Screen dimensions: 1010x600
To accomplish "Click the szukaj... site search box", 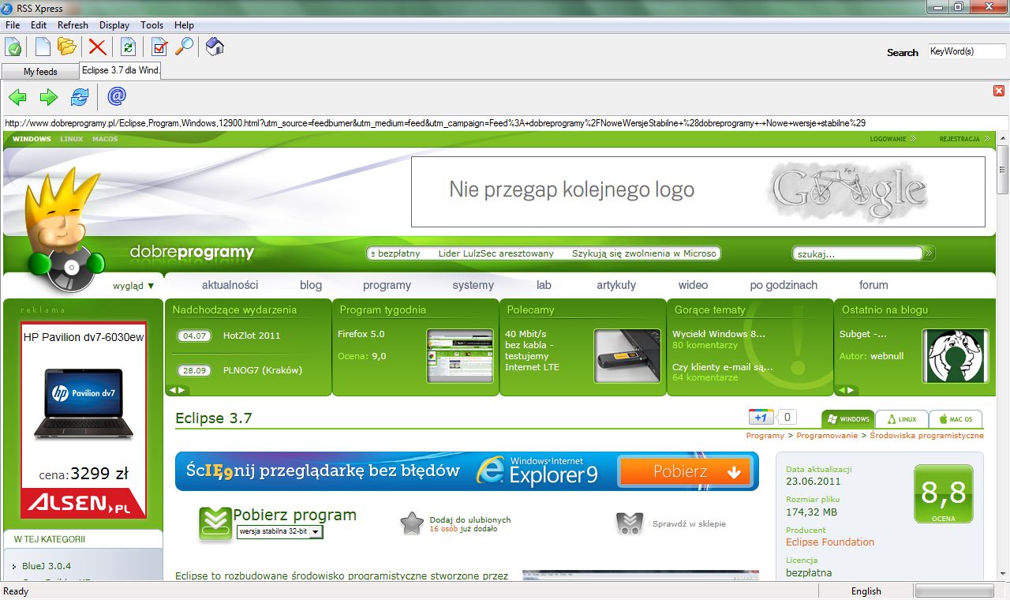I will 858,253.
